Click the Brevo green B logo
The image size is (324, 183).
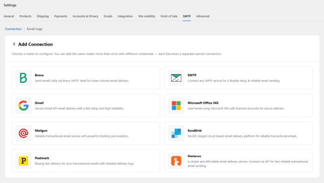point(23,78)
